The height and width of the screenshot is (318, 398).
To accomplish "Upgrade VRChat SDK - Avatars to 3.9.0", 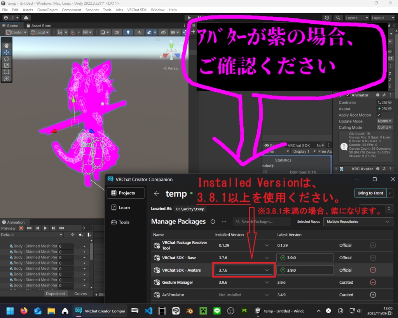I will [x=305, y=270].
